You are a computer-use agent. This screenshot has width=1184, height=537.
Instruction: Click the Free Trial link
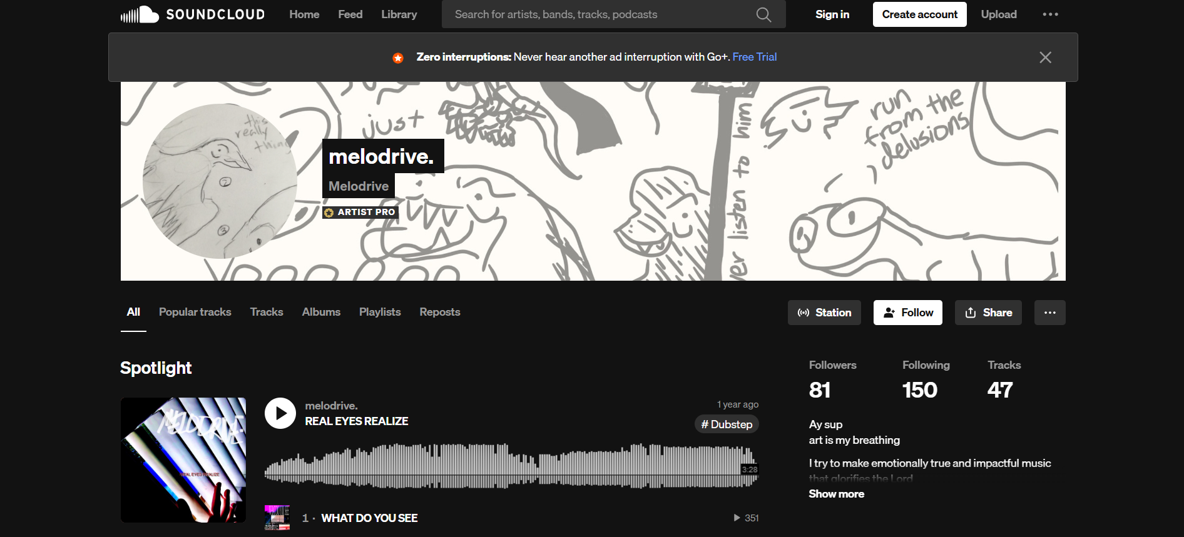coord(755,57)
